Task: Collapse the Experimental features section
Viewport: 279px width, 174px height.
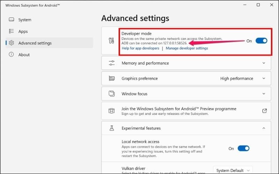Action: point(264,128)
